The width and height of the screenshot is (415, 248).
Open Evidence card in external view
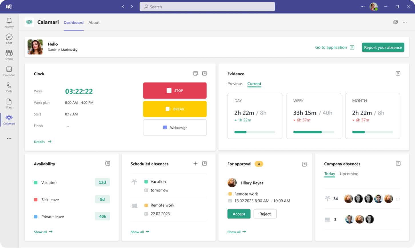(398, 74)
